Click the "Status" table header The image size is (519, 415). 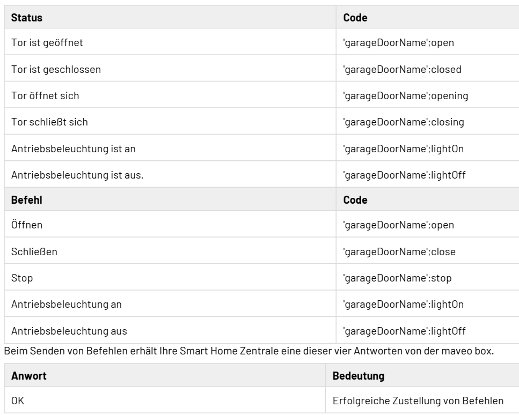pos(27,17)
